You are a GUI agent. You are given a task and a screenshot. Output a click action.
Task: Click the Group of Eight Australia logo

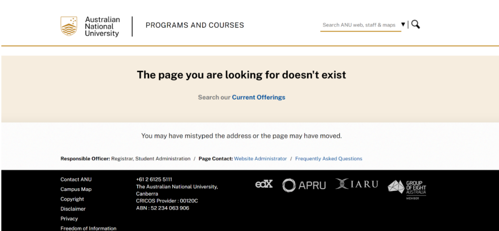point(407,190)
